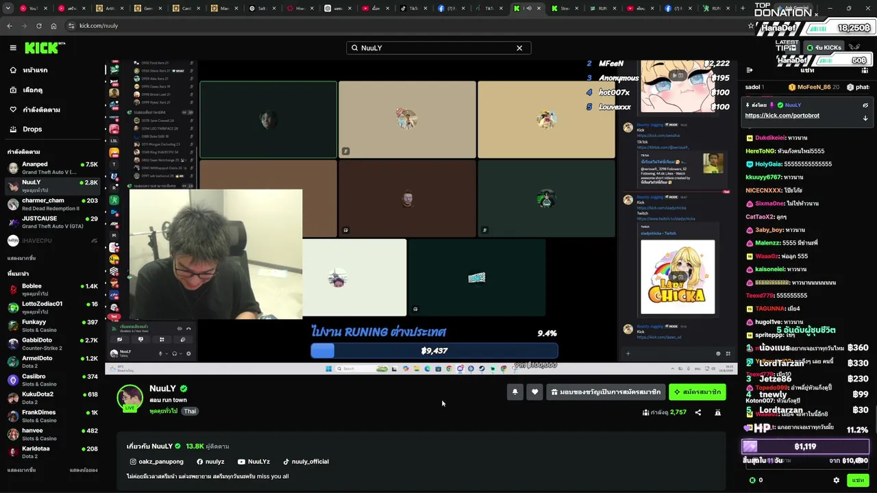Reload the page in the browser
The image size is (877, 493).
[x=38, y=26]
